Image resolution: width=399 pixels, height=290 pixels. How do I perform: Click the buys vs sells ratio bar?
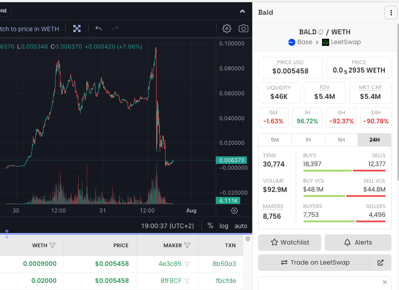tap(344, 171)
